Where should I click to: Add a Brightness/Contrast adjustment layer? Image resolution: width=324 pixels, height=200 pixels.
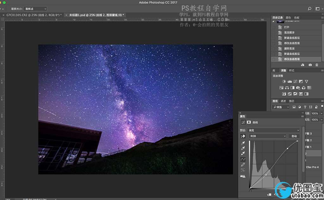[284, 82]
